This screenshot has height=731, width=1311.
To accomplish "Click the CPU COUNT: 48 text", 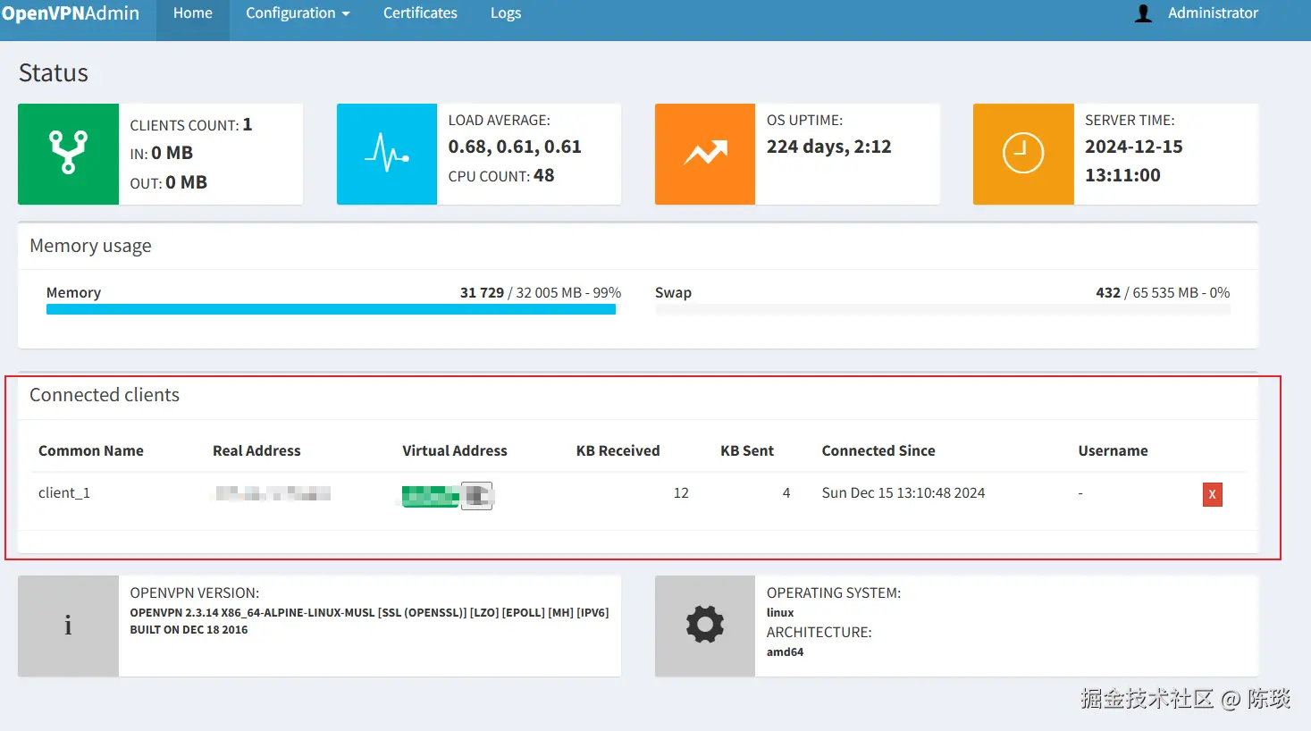I will pyautogui.click(x=501, y=176).
